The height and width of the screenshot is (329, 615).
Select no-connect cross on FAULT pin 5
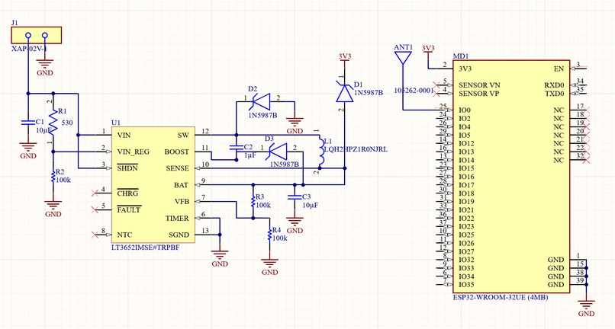(95, 209)
